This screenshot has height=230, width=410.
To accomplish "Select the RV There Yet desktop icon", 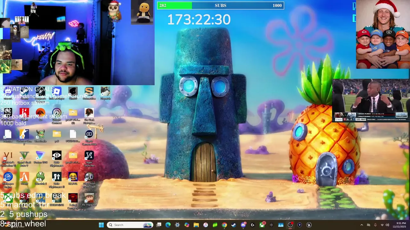I will coord(89,200).
